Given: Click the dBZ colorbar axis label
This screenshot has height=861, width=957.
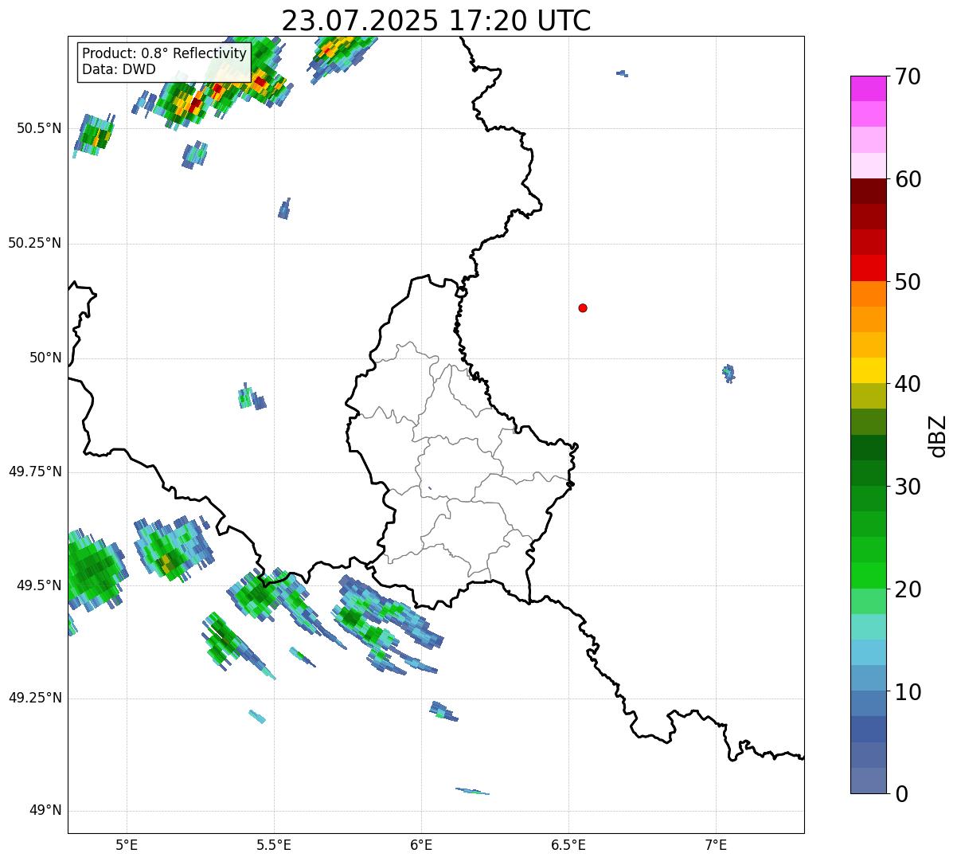Looking at the screenshot, I should point(938,435).
